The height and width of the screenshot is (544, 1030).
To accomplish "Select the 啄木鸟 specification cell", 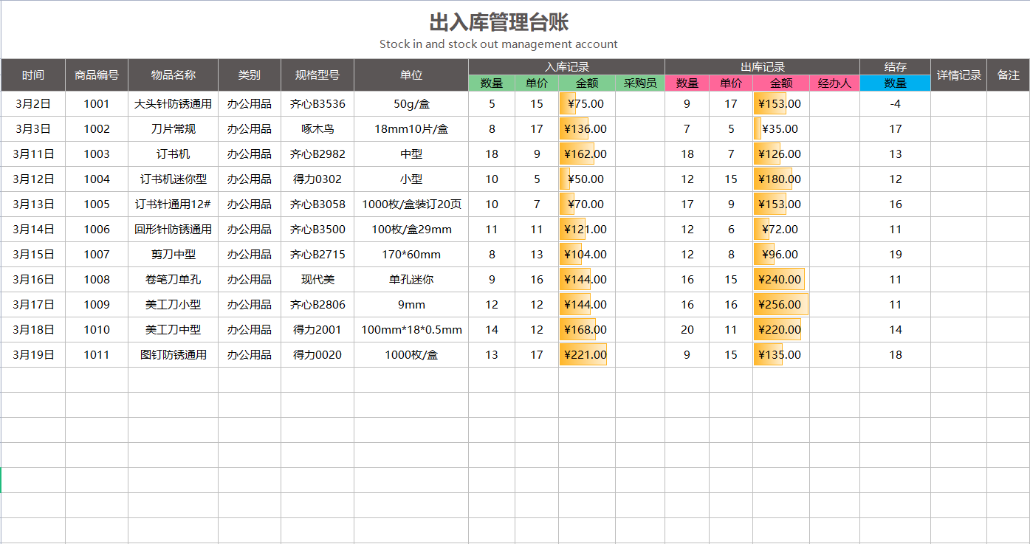I will (x=317, y=128).
